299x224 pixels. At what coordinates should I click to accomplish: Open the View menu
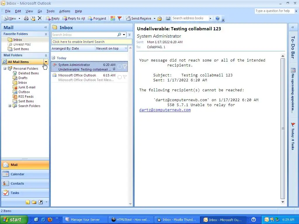[x=29, y=11]
